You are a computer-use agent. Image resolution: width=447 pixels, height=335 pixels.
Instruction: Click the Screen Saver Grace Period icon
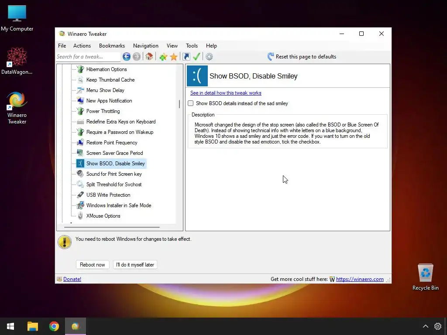pyautogui.click(x=80, y=153)
